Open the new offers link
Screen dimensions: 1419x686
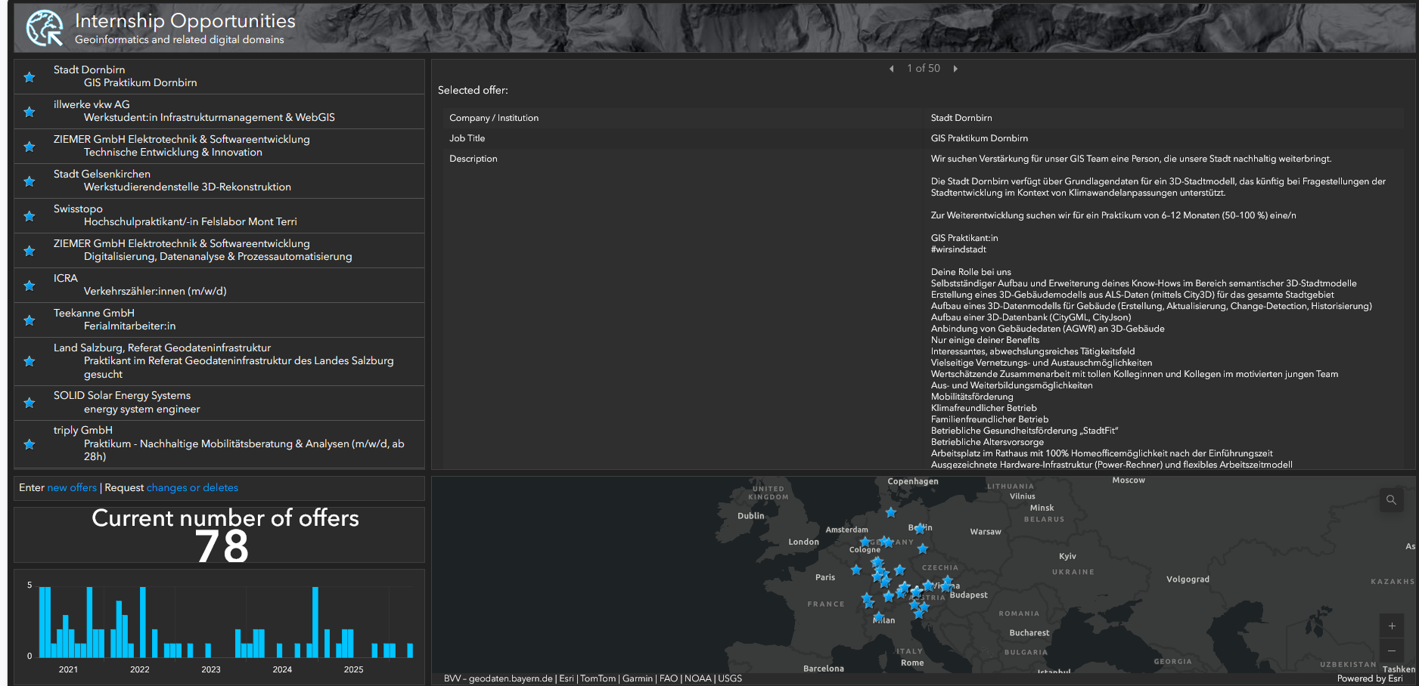(72, 488)
